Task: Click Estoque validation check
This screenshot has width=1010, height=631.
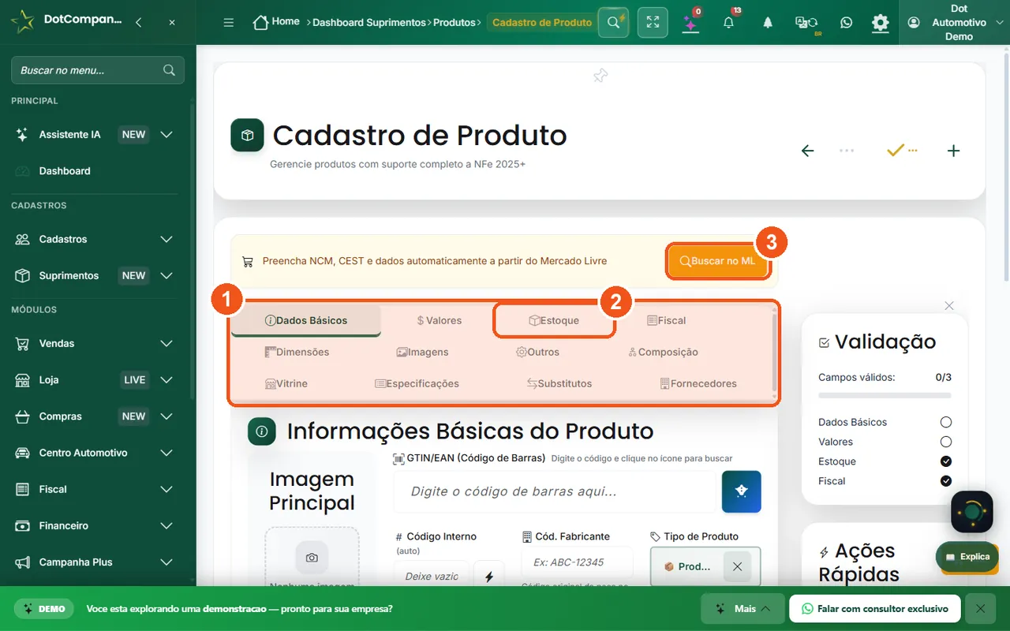Action: 946,462
